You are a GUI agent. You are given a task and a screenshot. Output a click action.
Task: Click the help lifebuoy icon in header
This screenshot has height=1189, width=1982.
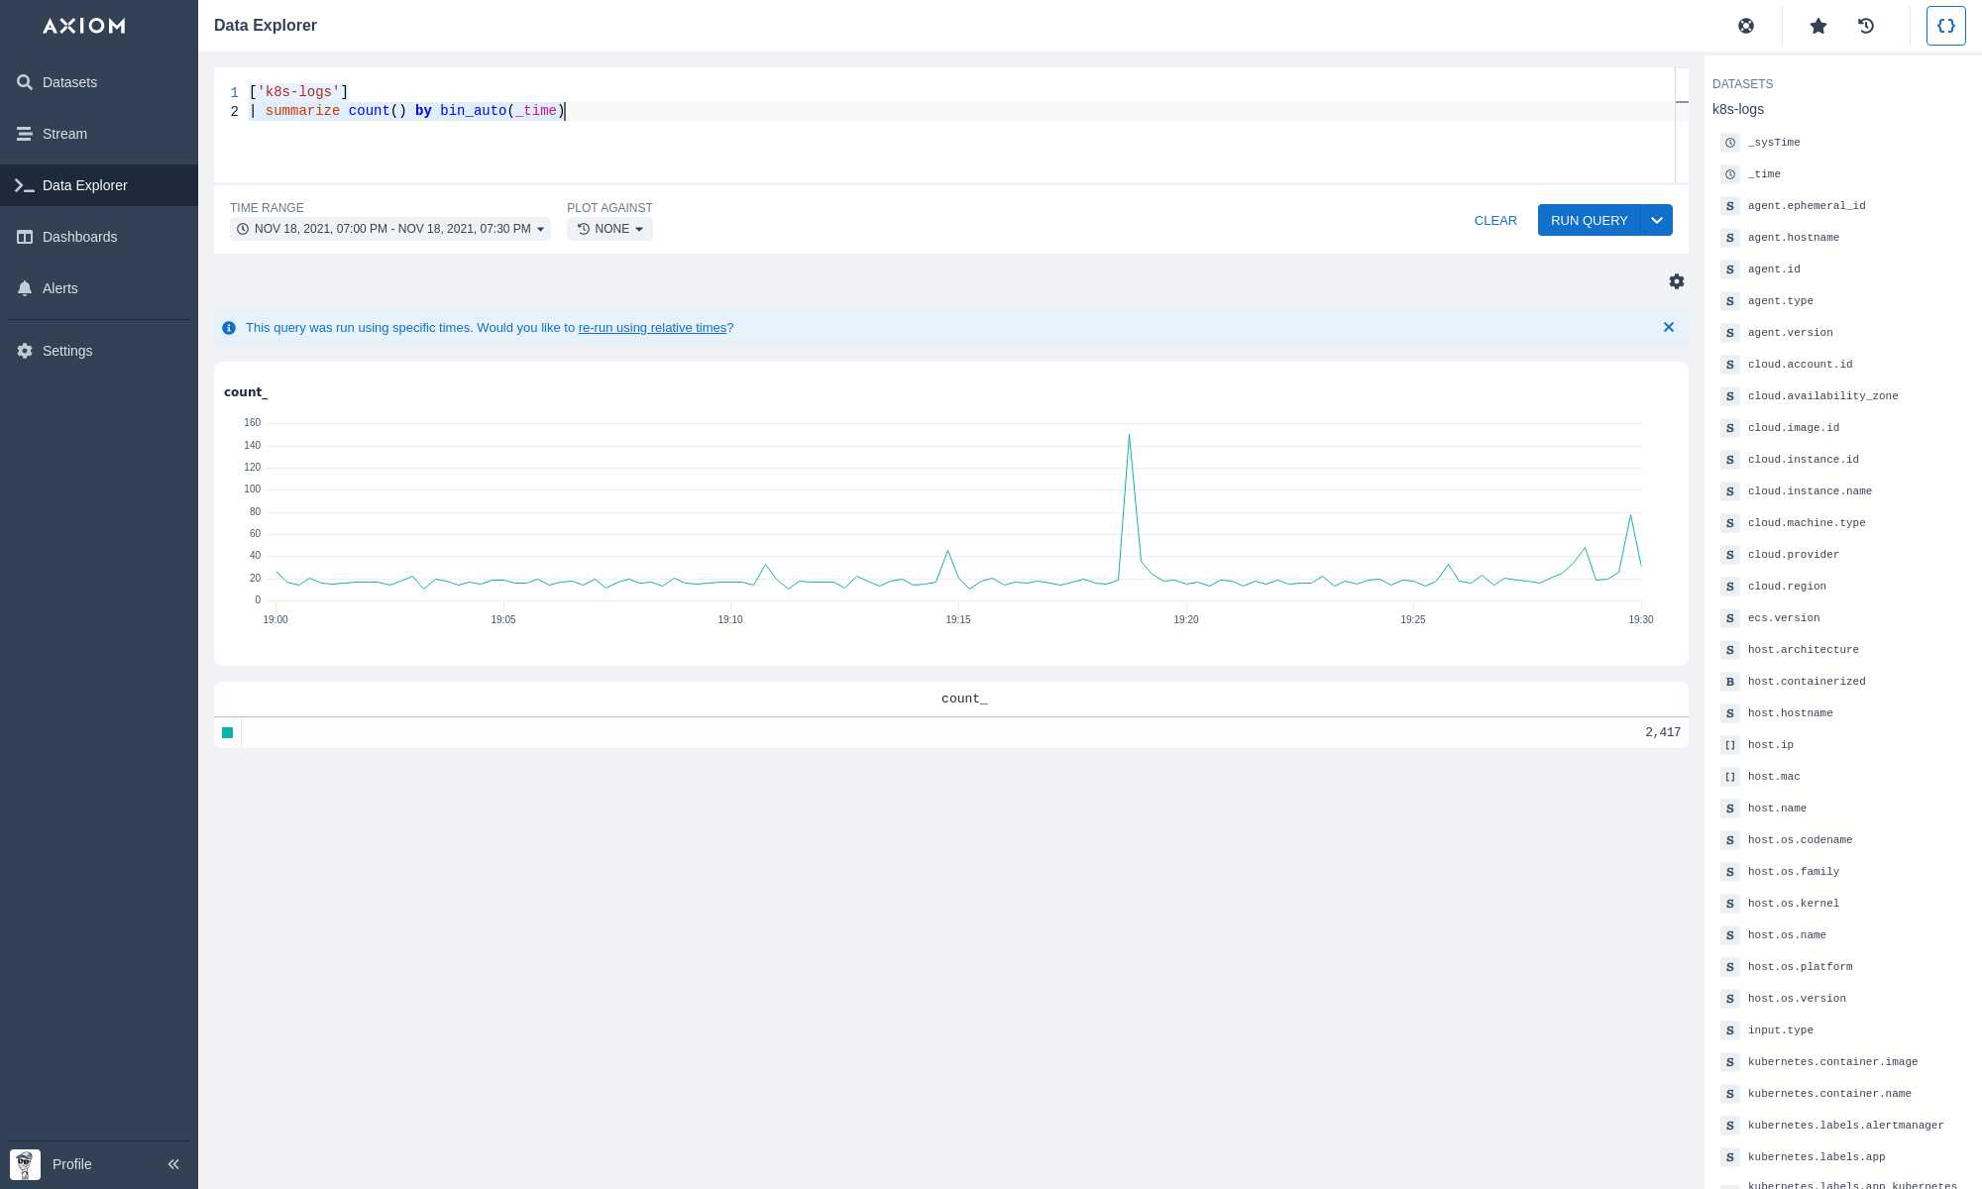pos(1746,26)
